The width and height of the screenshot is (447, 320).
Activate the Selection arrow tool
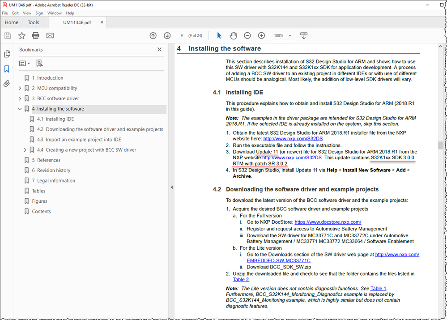click(219, 35)
